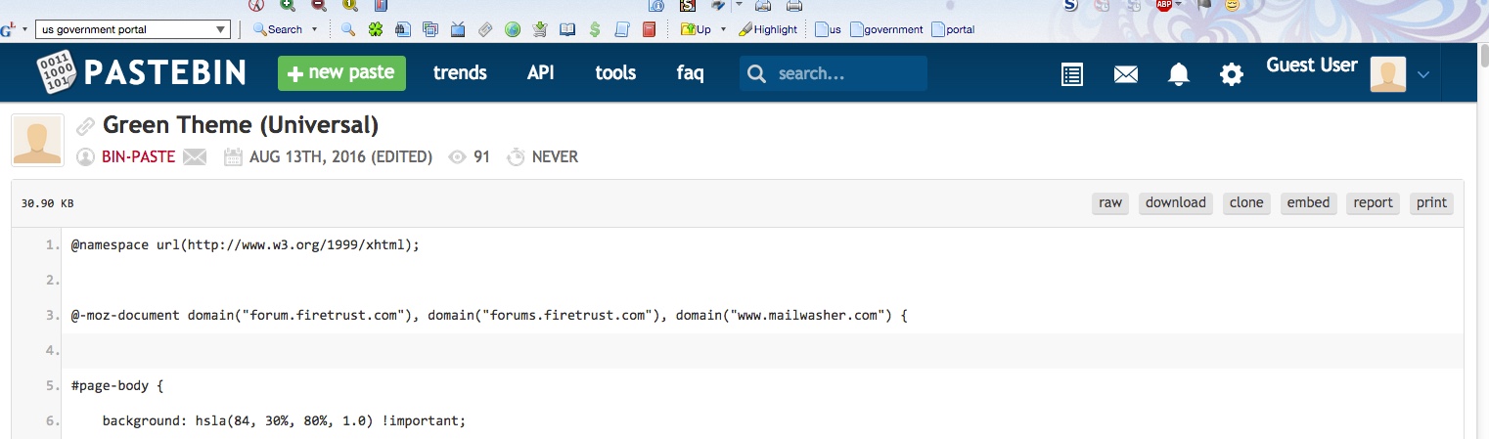The width and height of the screenshot is (1489, 439).
Task: Click the toolbar Search button
Action: tap(278, 29)
